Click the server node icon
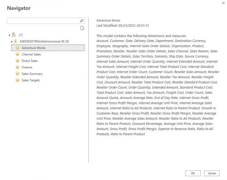The width and height of the screenshot is (227, 180). (x=14, y=35)
